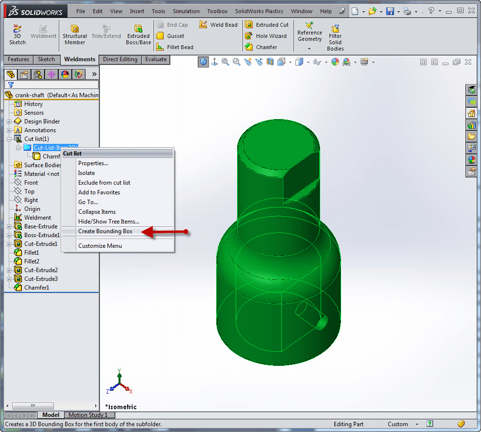Choose Customize Menu
This screenshot has height=432, width=481.
(100, 246)
